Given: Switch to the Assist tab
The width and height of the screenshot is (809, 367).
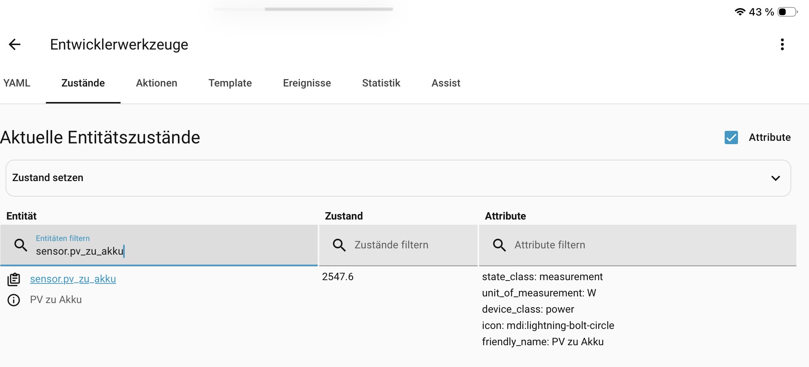Looking at the screenshot, I should 446,83.
